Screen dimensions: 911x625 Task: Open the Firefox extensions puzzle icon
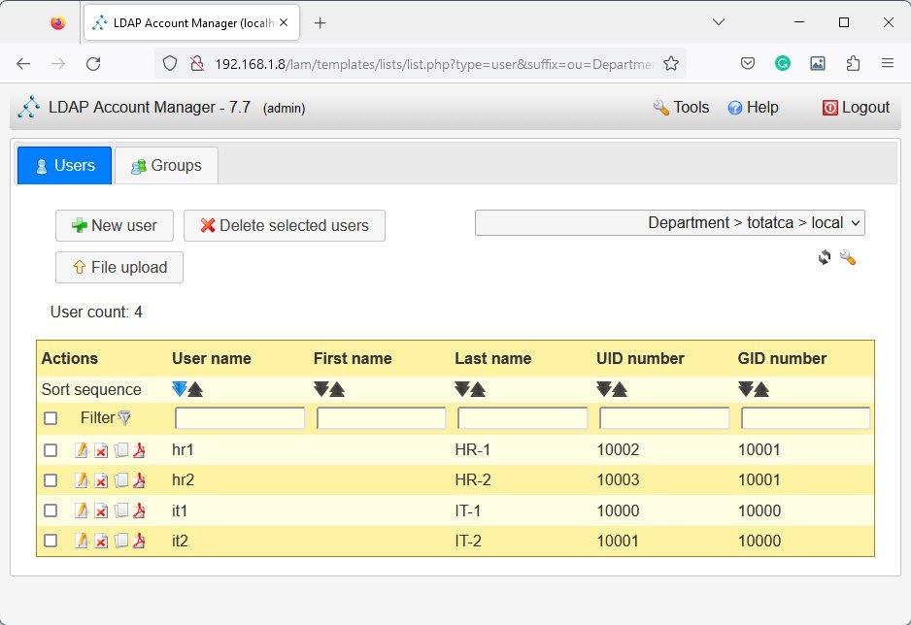coord(853,63)
